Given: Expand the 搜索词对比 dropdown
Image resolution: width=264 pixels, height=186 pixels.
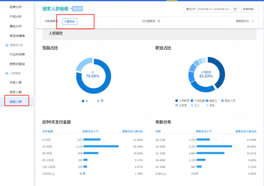Looking at the screenshot, I should coord(245,21).
